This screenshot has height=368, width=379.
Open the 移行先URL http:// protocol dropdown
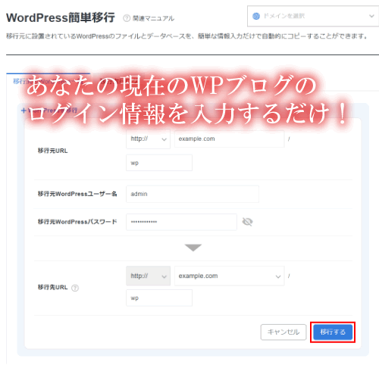(x=148, y=276)
